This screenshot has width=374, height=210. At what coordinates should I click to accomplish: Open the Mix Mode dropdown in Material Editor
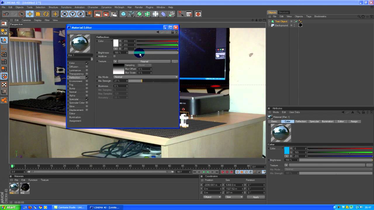146,77
